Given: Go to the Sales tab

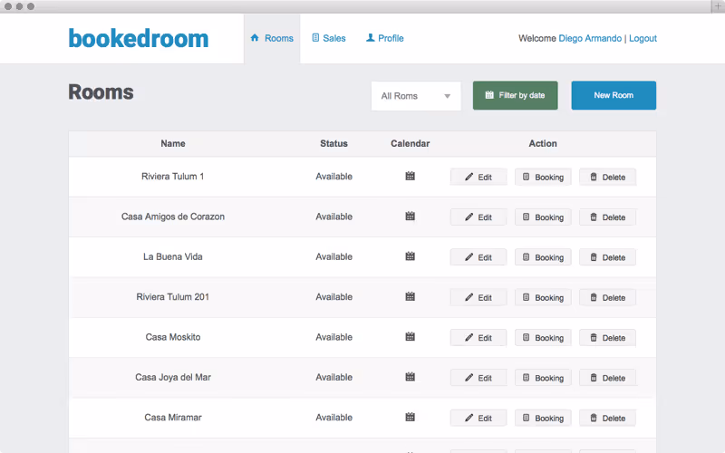Looking at the screenshot, I should click(329, 38).
